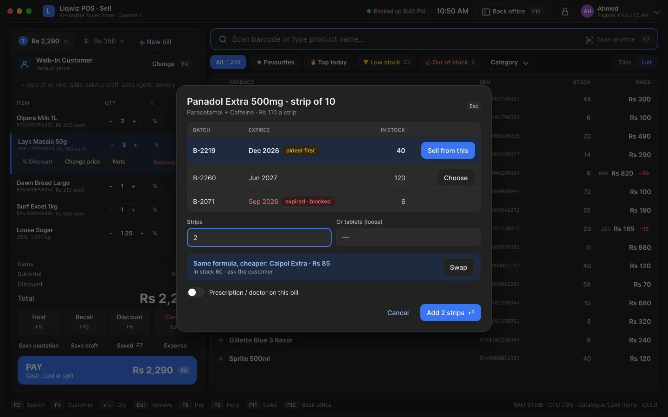
Task: Select the Low stock filter
Action: (386, 63)
